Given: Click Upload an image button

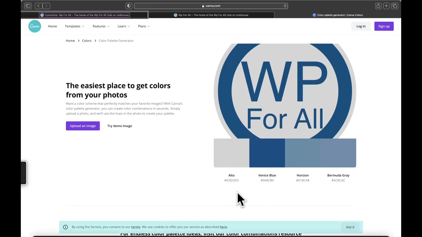Looking at the screenshot, I should pos(83,126).
